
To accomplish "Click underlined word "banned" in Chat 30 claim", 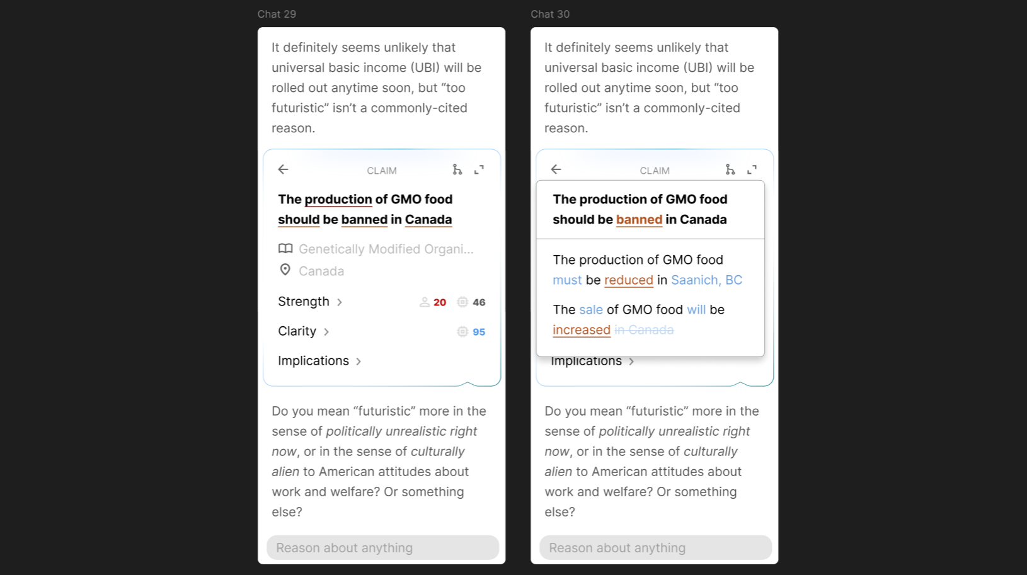I will 639,220.
